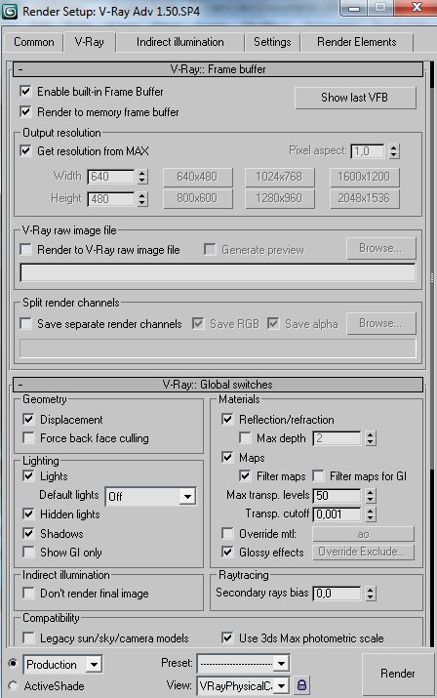Open the Preset dropdown
The height and width of the screenshot is (698, 437).
pyautogui.click(x=244, y=663)
